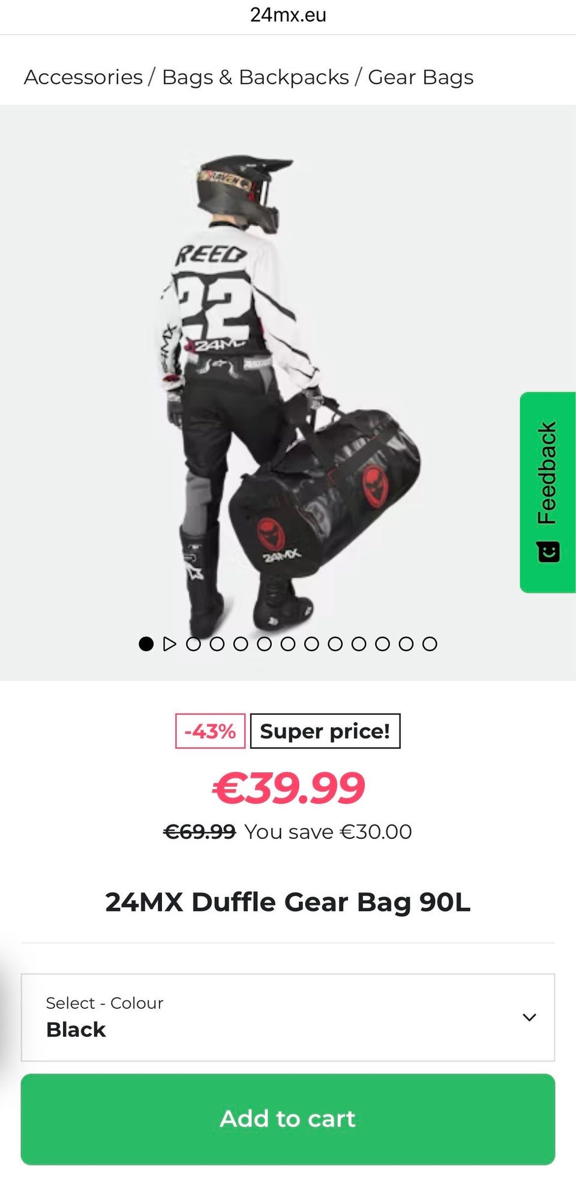Open Bags & Backpacks breadcrumb
The width and height of the screenshot is (576, 1181).
click(x=256, y=77)
